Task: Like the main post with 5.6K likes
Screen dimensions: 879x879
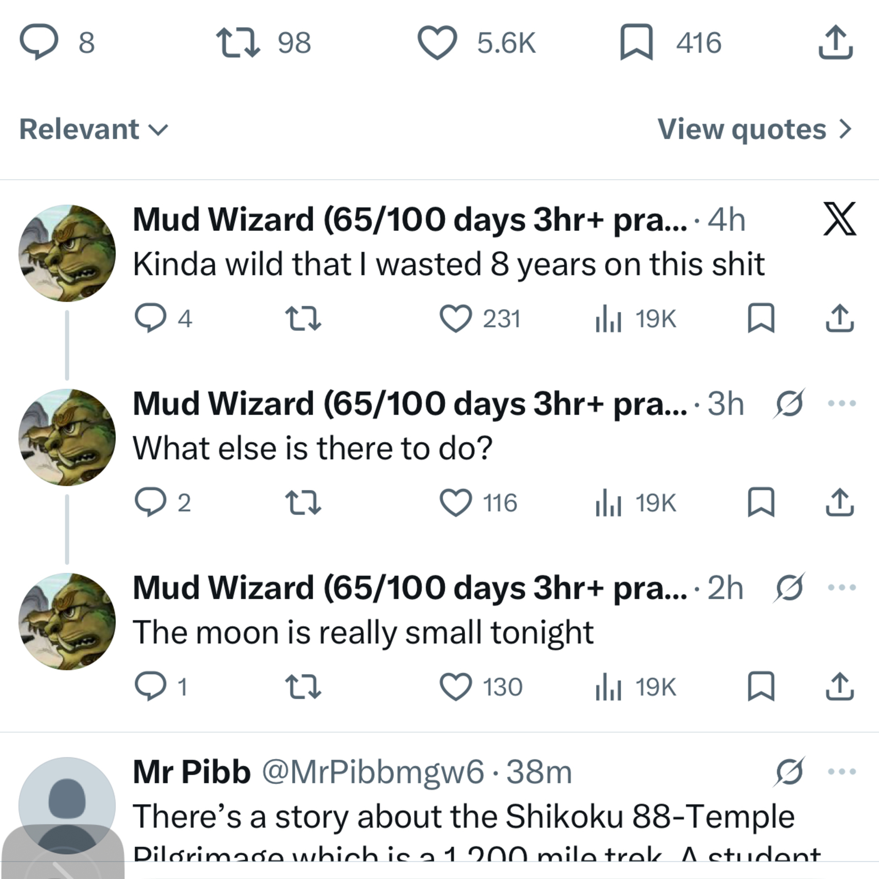Action: click(437, 43)
